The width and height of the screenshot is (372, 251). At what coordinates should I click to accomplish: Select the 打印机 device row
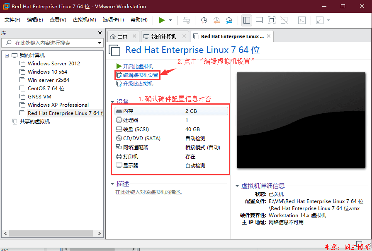click(171, 157)
